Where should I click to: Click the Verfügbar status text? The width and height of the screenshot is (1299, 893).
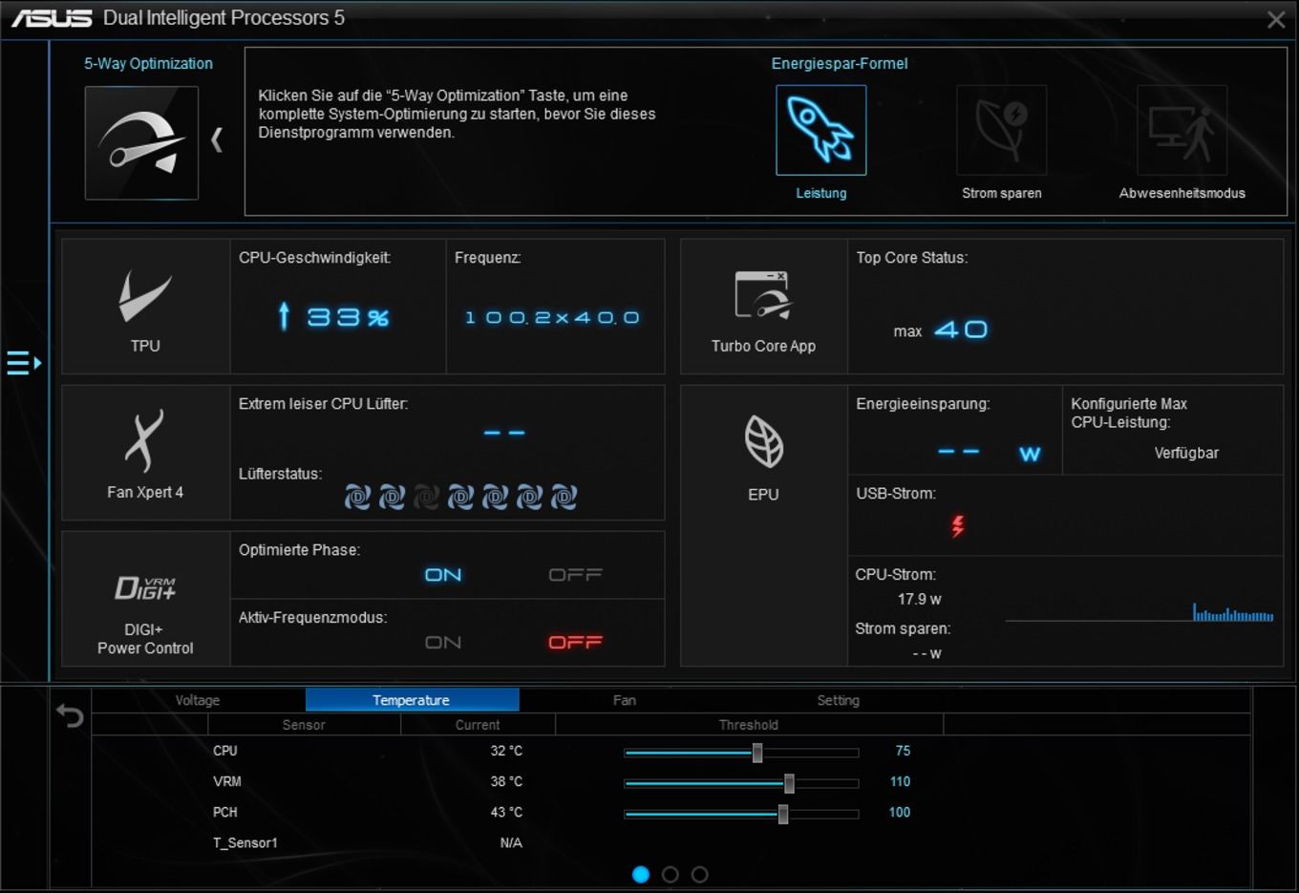click(x=1186, y=453)
